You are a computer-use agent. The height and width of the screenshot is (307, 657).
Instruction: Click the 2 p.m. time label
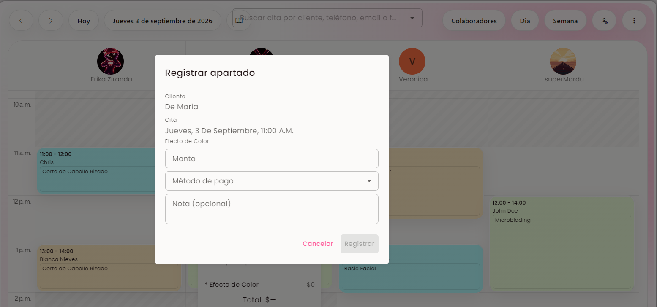click(x=24, y=299)
